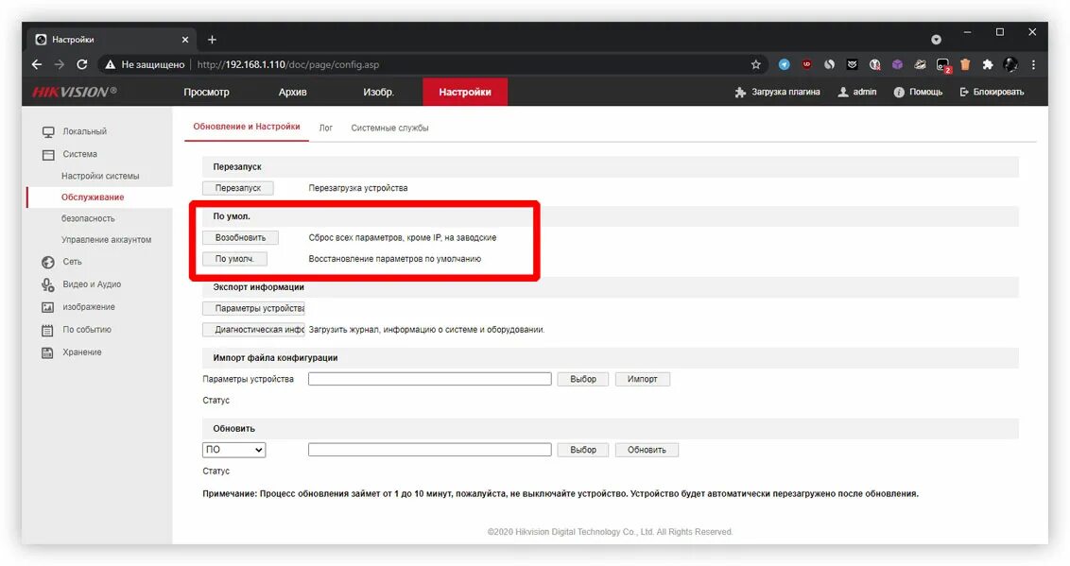Click the Хранение disk icon
Screen dimensions: 1070x566
coord(47,352)
